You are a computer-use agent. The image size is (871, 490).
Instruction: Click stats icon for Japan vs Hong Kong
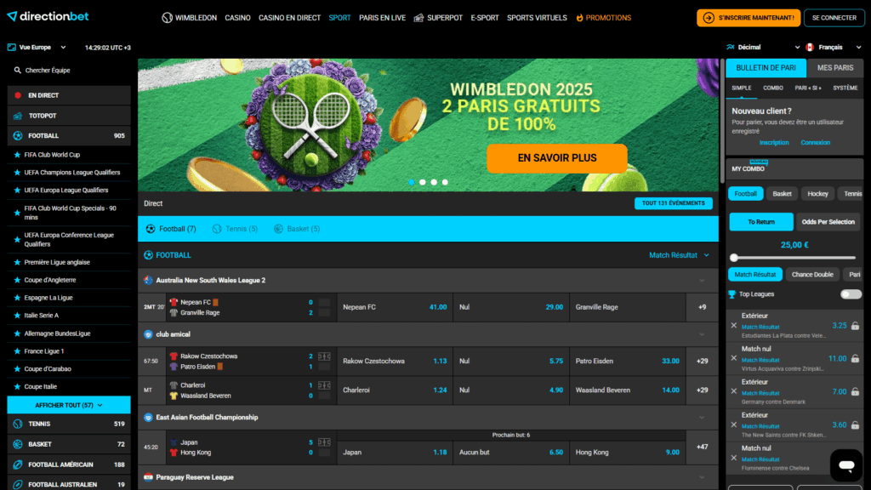pos(324,442)
